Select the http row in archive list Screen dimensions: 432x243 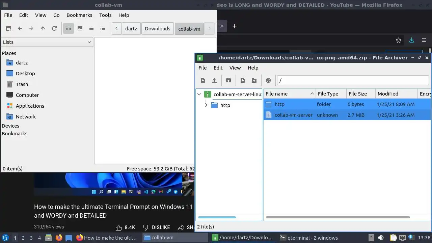click(x=347, y=104)
